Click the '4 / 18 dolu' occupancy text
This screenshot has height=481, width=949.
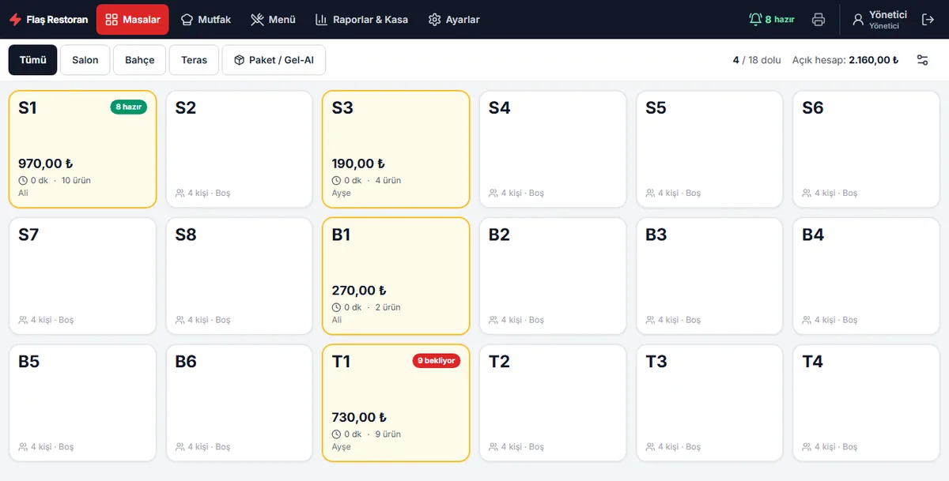757,60
